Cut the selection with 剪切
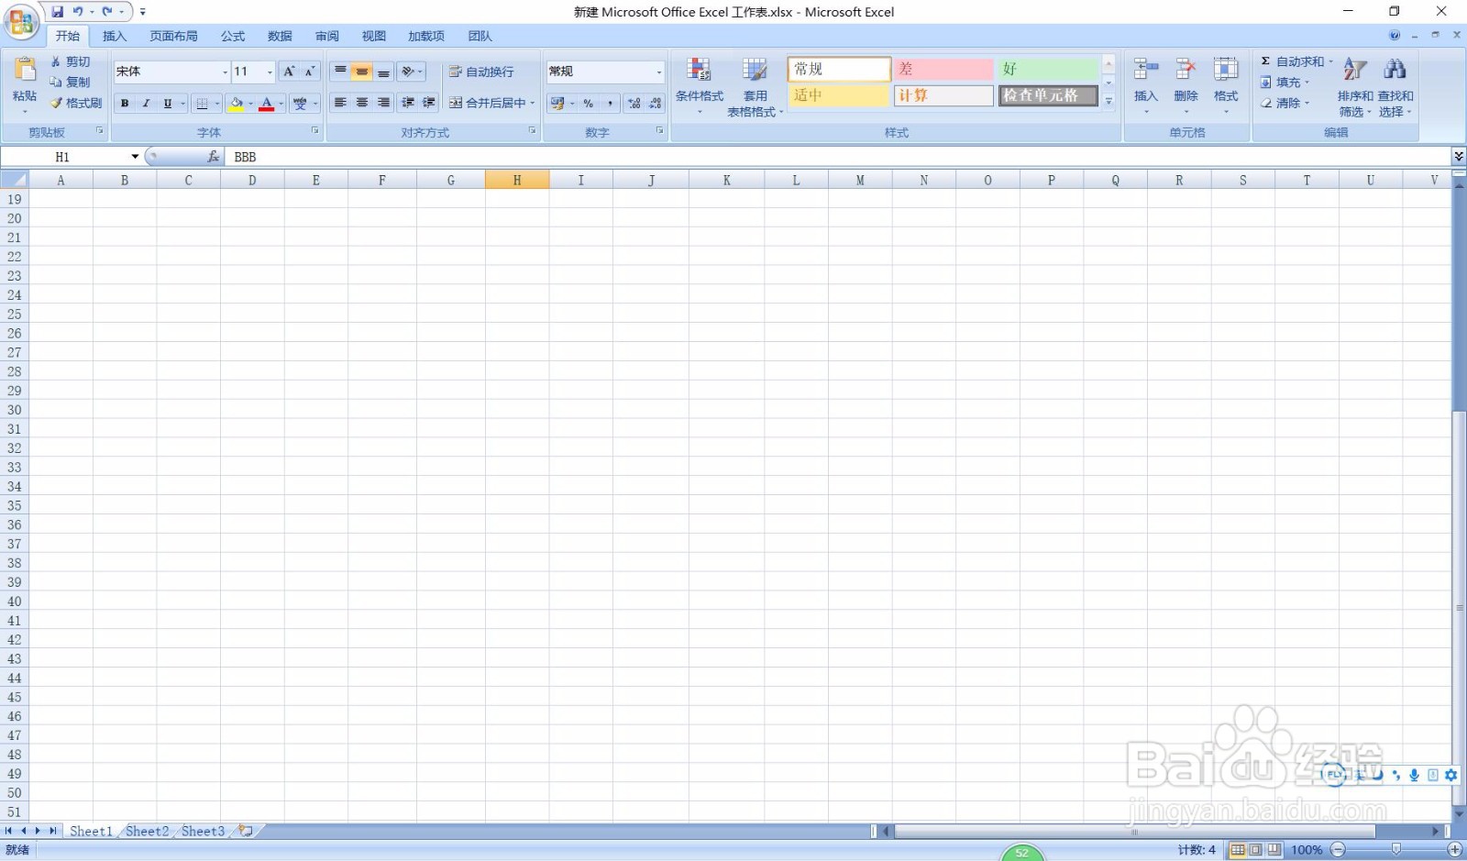Screen dimensions: 1467x861 [x=71, y=61]
